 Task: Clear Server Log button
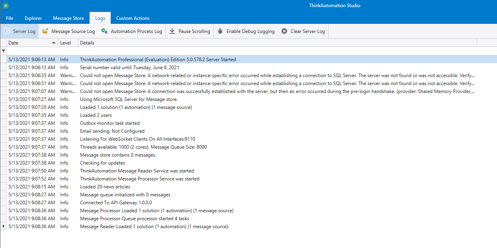(303, 31)
